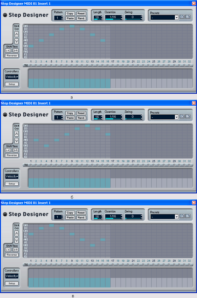Click D#3 note at step 12 in window б

[x=87, y=126]
